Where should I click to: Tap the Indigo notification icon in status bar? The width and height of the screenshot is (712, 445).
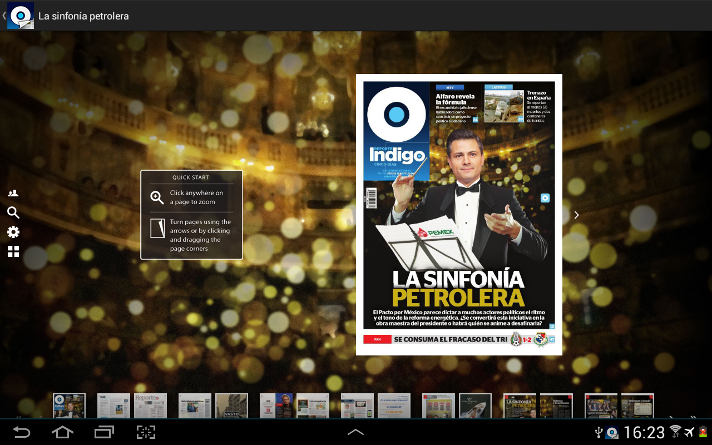(x=612, y=432)
